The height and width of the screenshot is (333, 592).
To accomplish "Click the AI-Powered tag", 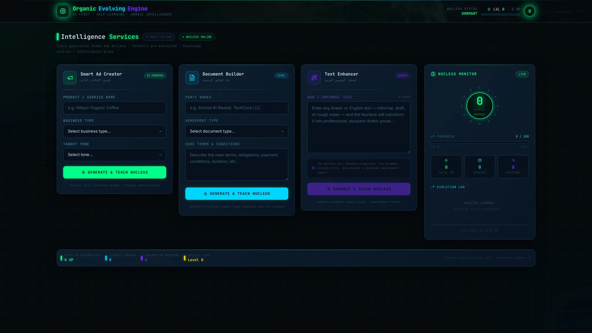I will click(155, 76).
